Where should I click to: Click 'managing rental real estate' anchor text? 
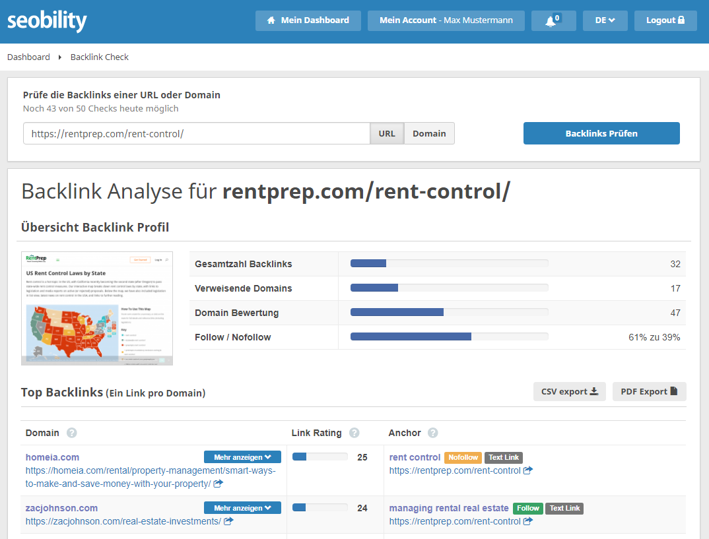449,508
